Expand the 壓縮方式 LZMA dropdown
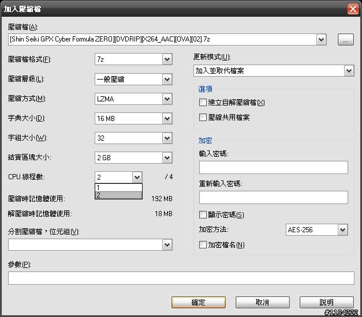This screenshot has width=362, height=317. tap(167, 99)
